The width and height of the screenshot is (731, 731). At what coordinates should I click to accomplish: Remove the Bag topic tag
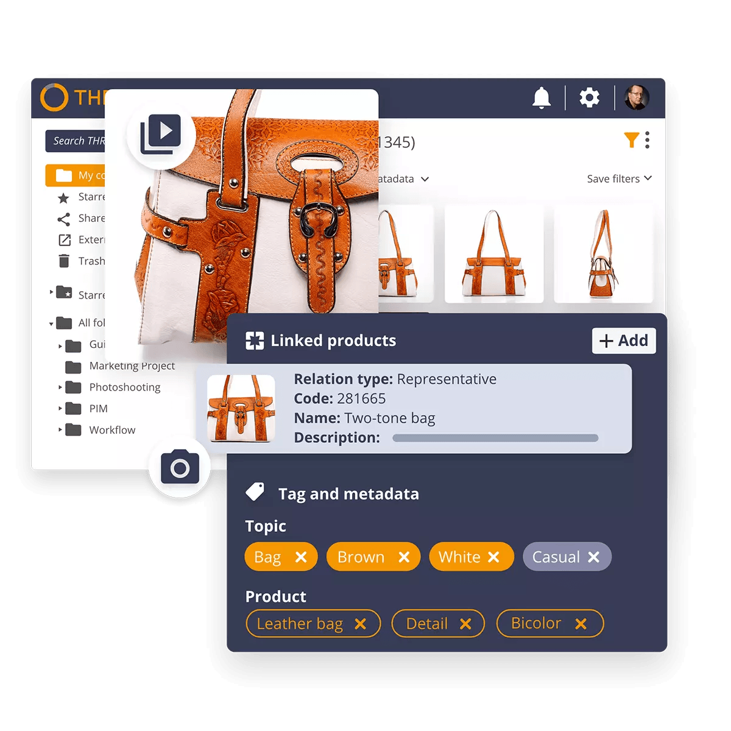(x=301, y=557)
